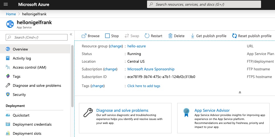This screenshot has width=275, height=137.
Task: Click the Deployment credentials icon
Action: pyautogui.click(x=8, y=124)
